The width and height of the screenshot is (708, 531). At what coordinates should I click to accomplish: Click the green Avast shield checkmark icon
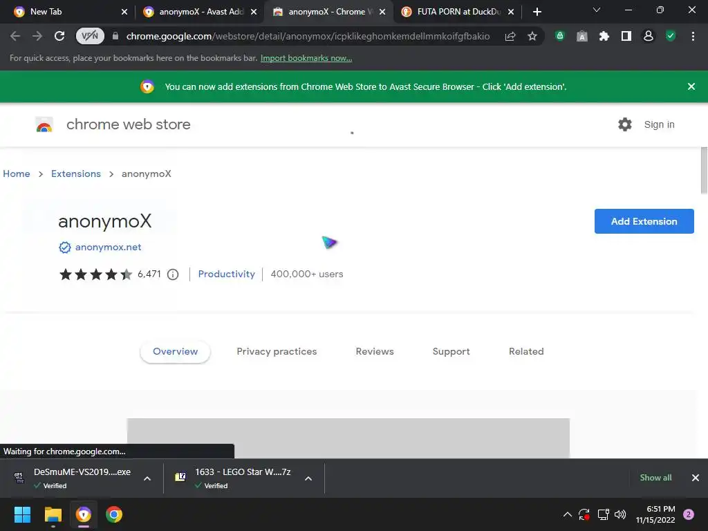(671, 36)
